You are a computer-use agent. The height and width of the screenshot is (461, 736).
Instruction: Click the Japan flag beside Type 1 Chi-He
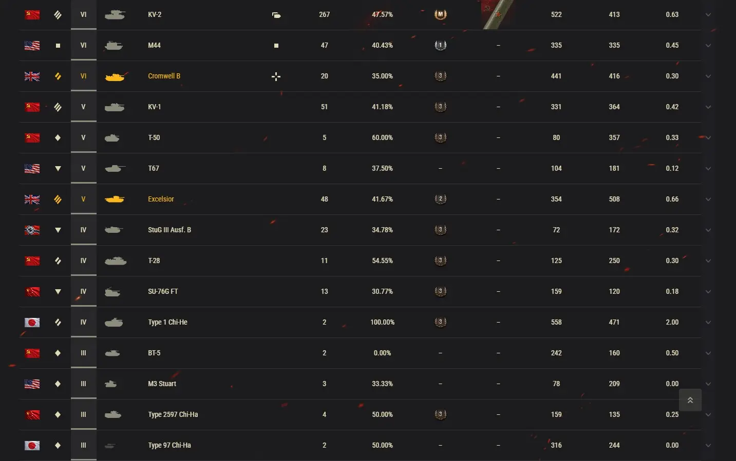tap(32, 323)
